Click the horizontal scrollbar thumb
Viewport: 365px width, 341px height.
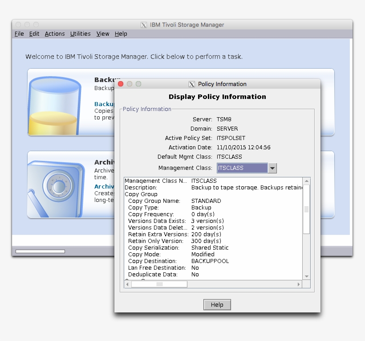159,283
